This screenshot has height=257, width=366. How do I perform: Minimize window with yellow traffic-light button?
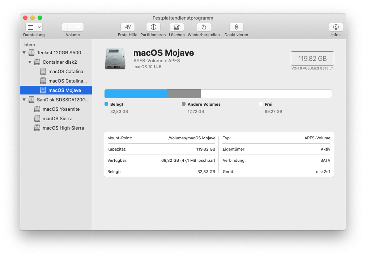click(x=33, y=18)
